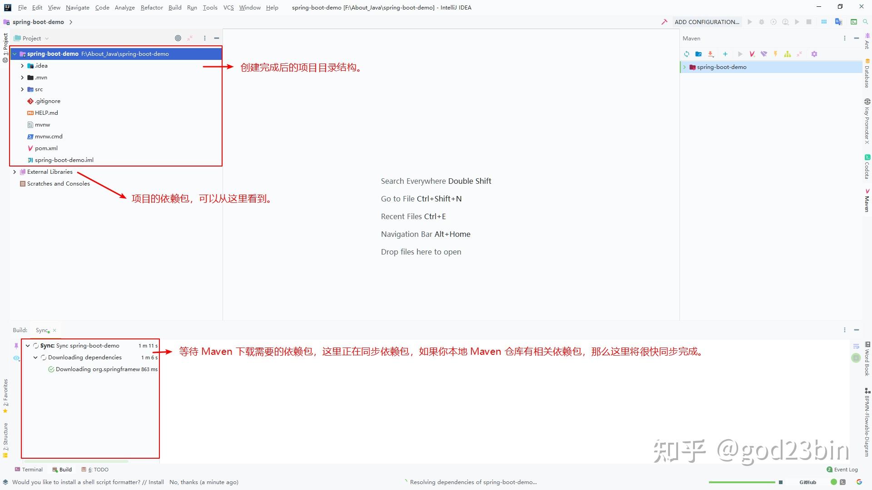Switch to the Terminal tab
The width and height of the screenshot is (872, 490).
[29, 470]
